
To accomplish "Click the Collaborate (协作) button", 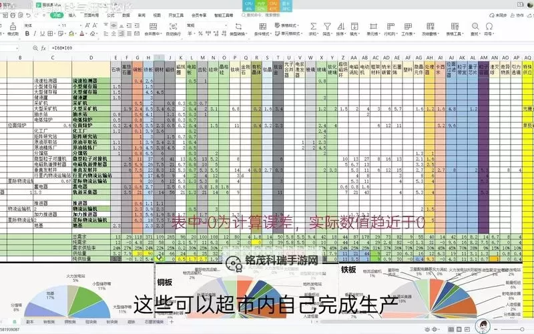I will point(517,15).
